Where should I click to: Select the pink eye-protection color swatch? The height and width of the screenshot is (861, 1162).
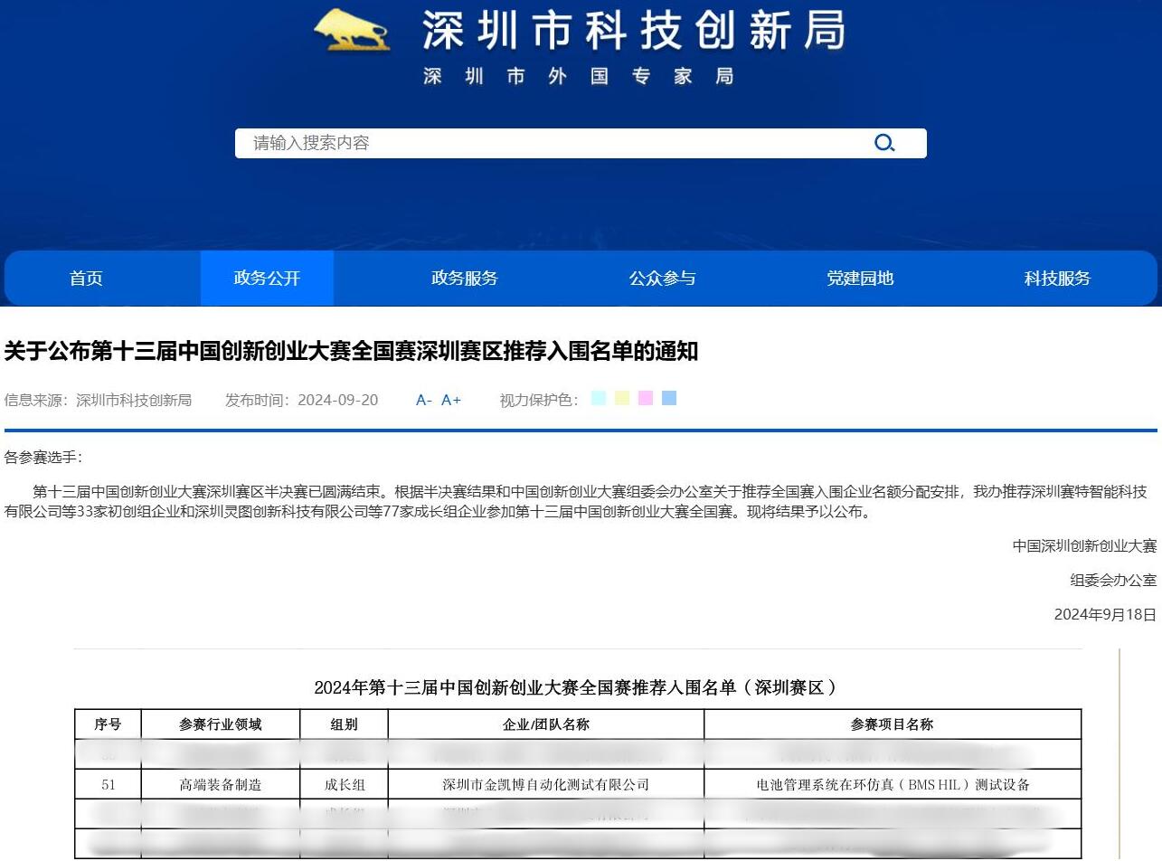[645, 398]
